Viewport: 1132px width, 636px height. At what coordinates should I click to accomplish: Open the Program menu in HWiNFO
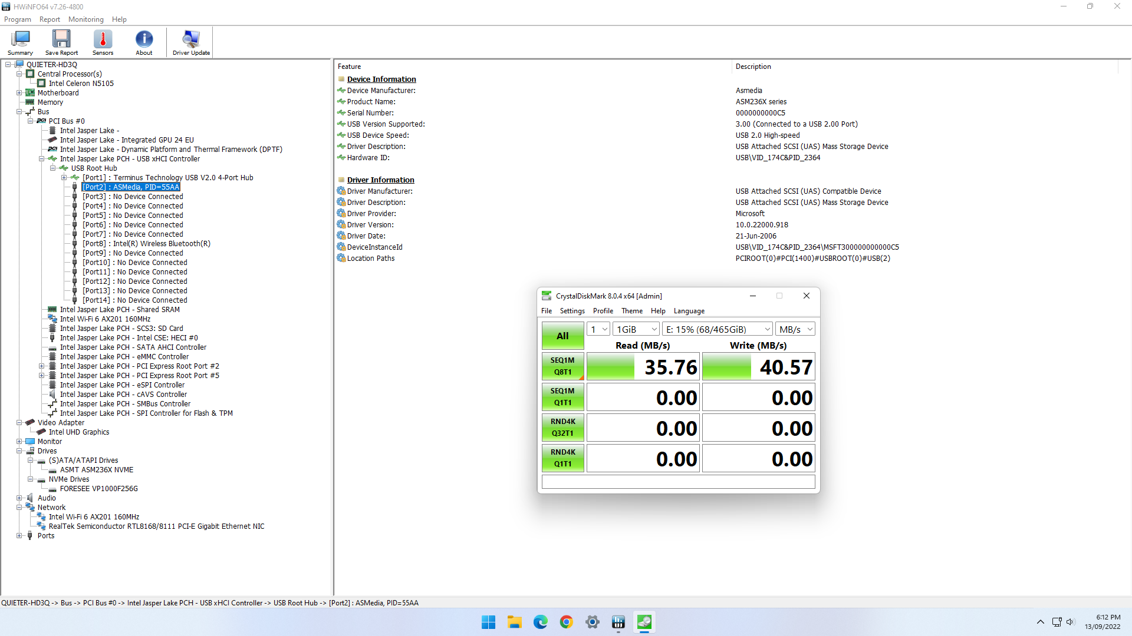pos(18,19)
